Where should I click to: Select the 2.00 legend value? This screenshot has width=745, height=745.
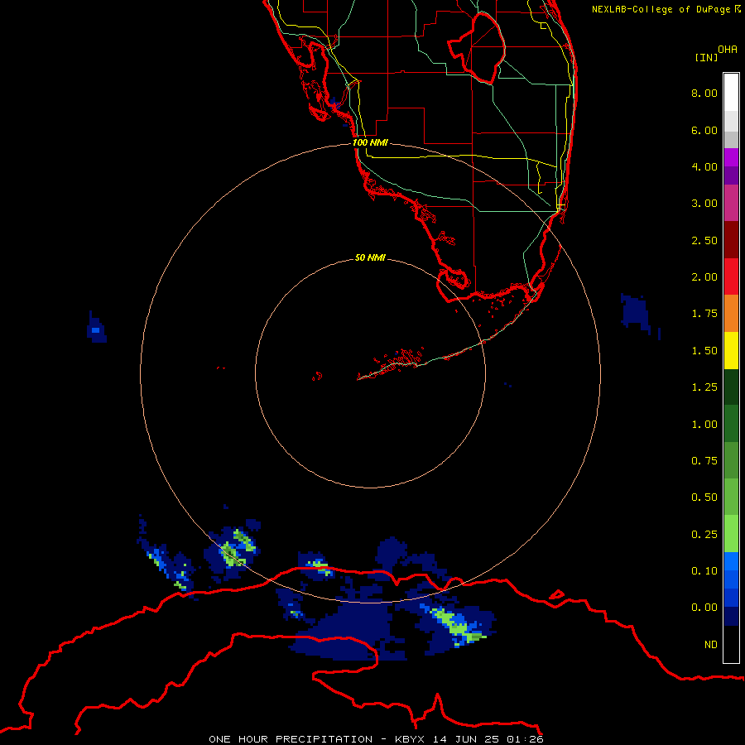click(x=704, y=277)
